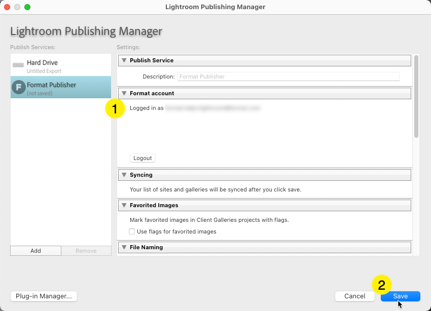This screenshot has width=431, height=311.
Task: Remove the selected publish service
Action: point(86,251)
